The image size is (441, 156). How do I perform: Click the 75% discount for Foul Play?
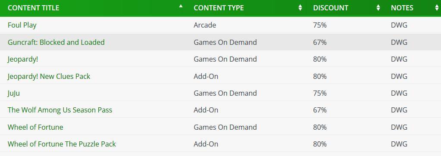(x=320, y=25)
